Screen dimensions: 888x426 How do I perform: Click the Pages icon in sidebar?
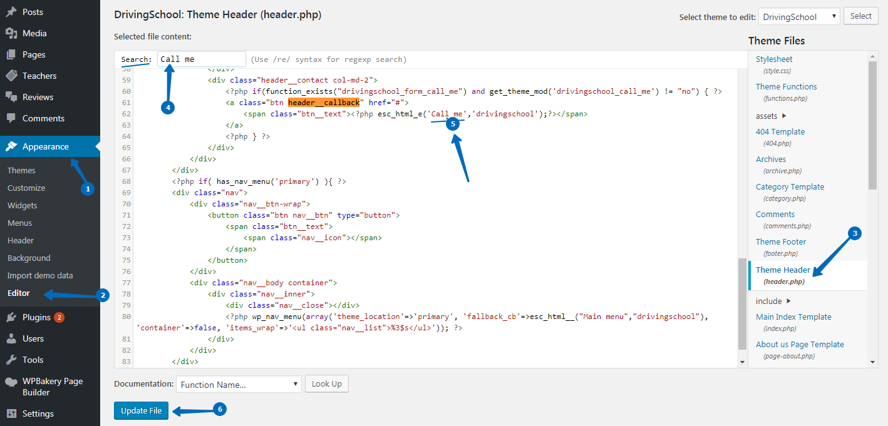11,54
